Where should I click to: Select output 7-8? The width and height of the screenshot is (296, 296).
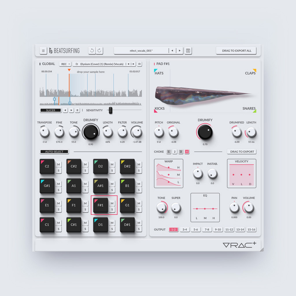coord(207,229)
